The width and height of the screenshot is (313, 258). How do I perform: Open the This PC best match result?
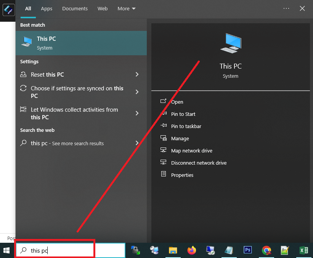(81, 43)
